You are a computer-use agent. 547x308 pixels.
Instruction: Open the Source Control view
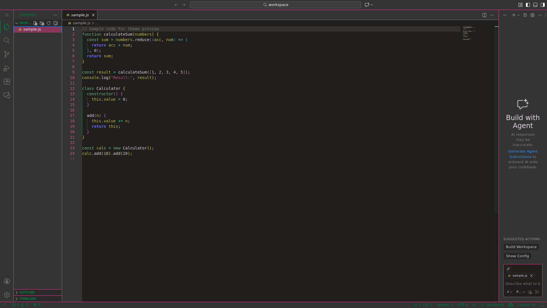pyautogui.click(x=7, y=54)
